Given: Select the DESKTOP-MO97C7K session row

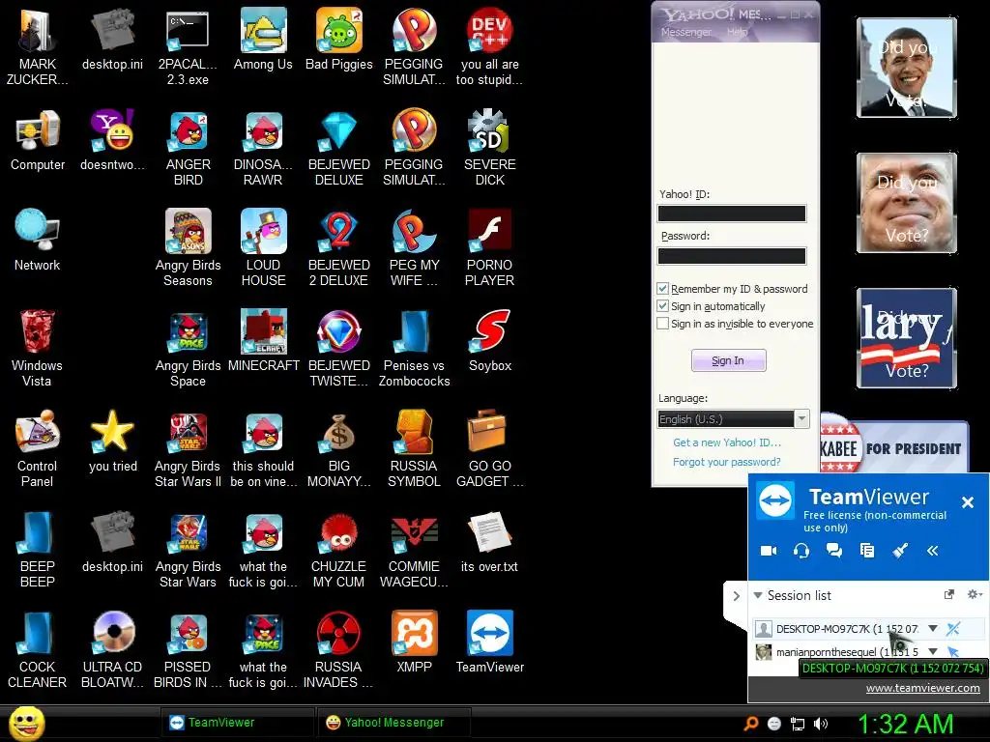Looking at the screenshot, I should [869, 628].
